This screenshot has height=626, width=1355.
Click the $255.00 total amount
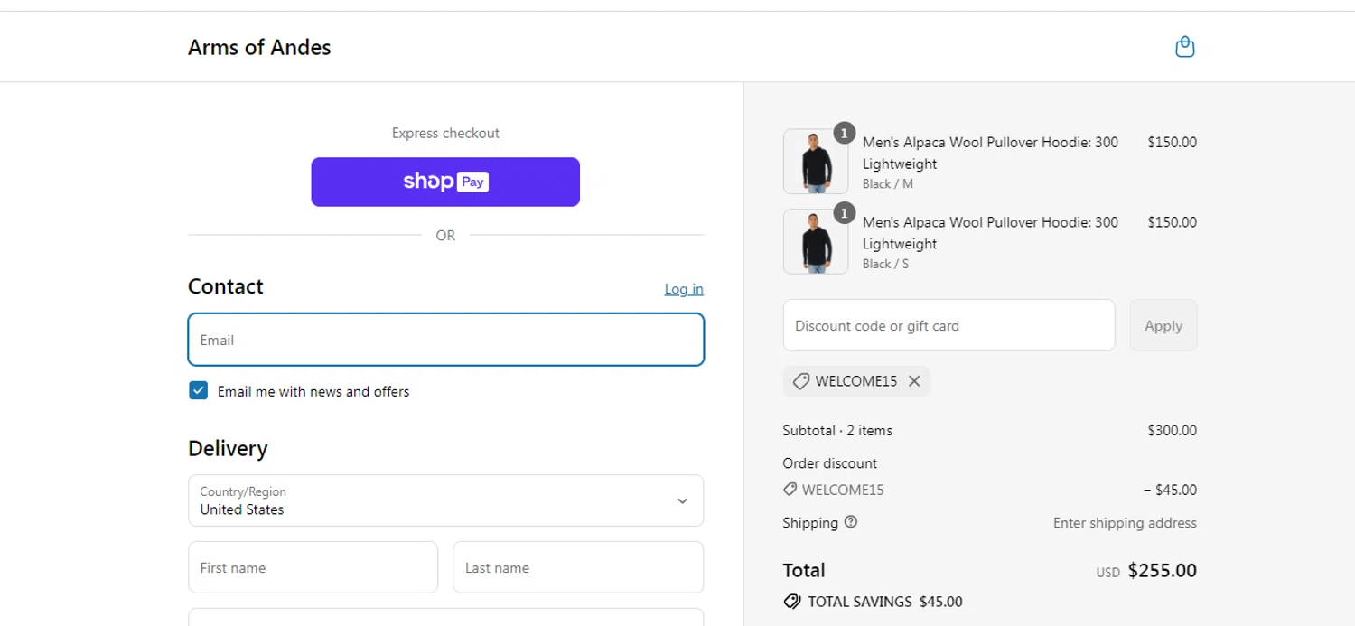[1162, 570]
